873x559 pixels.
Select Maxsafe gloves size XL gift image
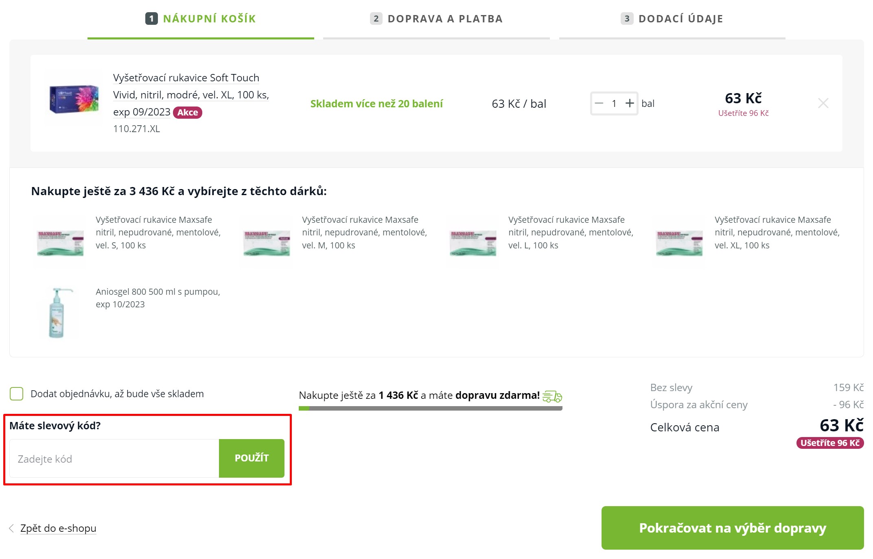pyautogui.click(x=679, y=242)
